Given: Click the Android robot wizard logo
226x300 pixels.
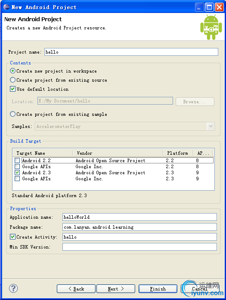Looking at the screenshot, I should click(x=211, y=27).
